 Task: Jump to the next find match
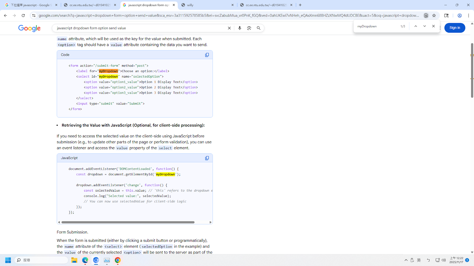pos(425,26)
